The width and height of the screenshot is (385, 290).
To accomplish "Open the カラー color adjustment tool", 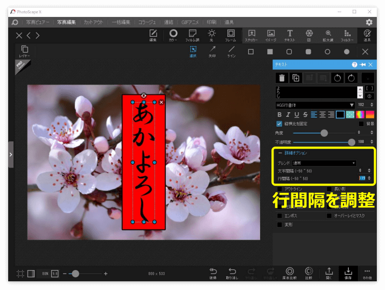I will 173,35.
